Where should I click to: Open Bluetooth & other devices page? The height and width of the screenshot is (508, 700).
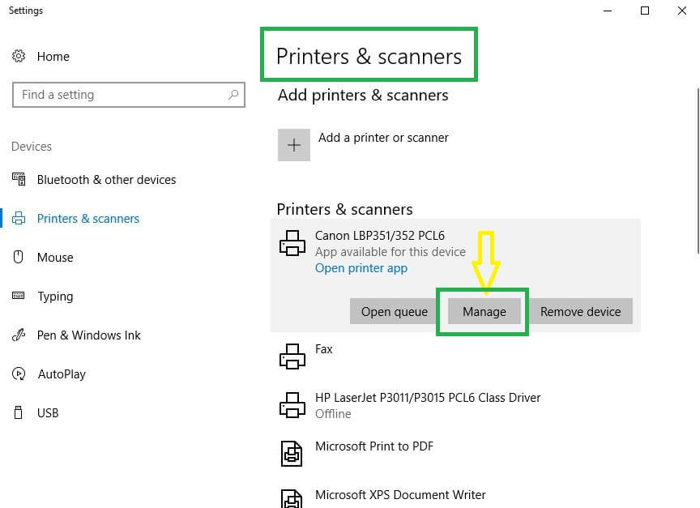pyautogui.click(x=106, y=179)
